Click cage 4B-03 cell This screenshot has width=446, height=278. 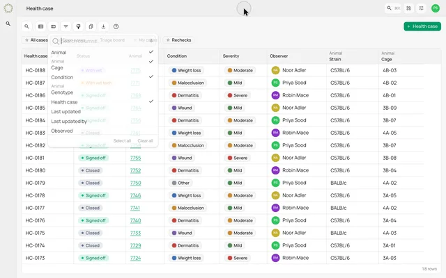click(x=390, y=70)
